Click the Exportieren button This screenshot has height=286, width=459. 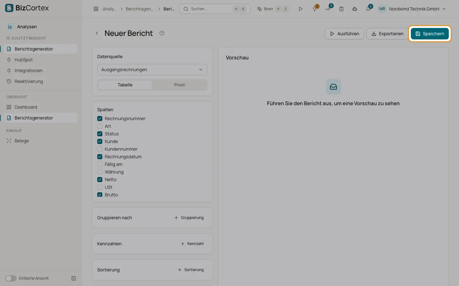[387, 34]
